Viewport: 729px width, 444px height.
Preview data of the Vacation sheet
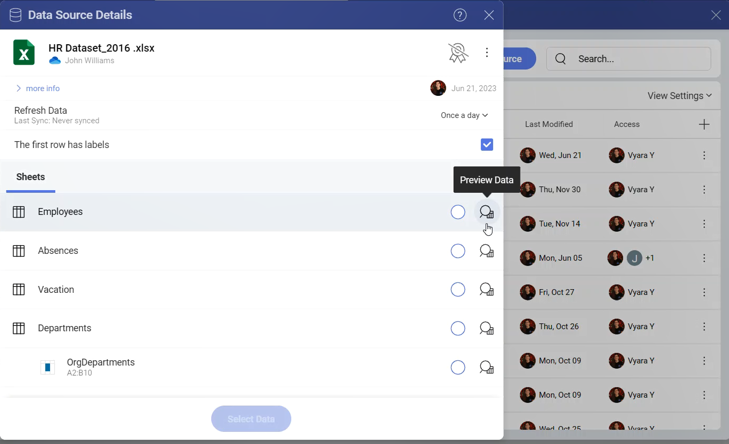click(x=487, y=290)
